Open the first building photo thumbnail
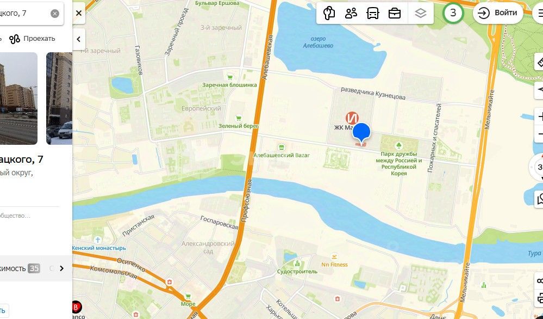 [x=18, y=99]
